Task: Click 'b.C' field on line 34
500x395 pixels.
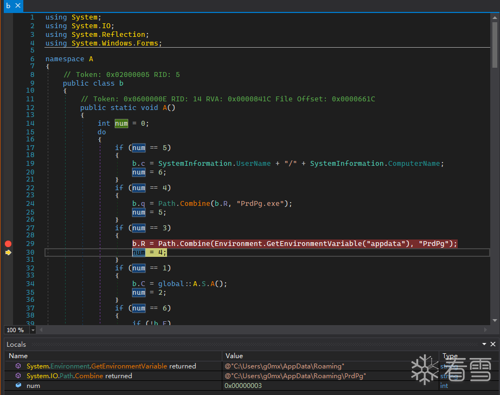Action: (139, 284)
